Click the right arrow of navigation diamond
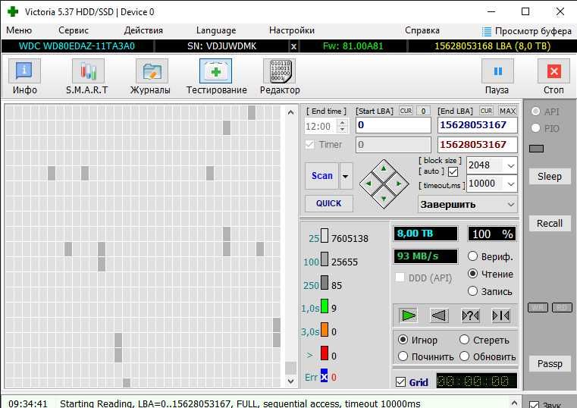This screenshot has height=408, width=577. 399,184
